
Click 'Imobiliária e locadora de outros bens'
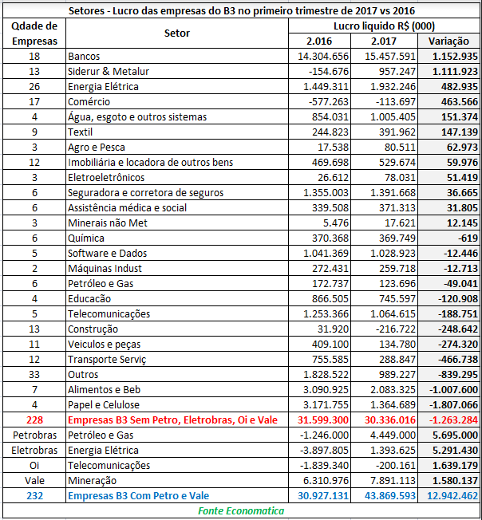click(x=151, y=163)
